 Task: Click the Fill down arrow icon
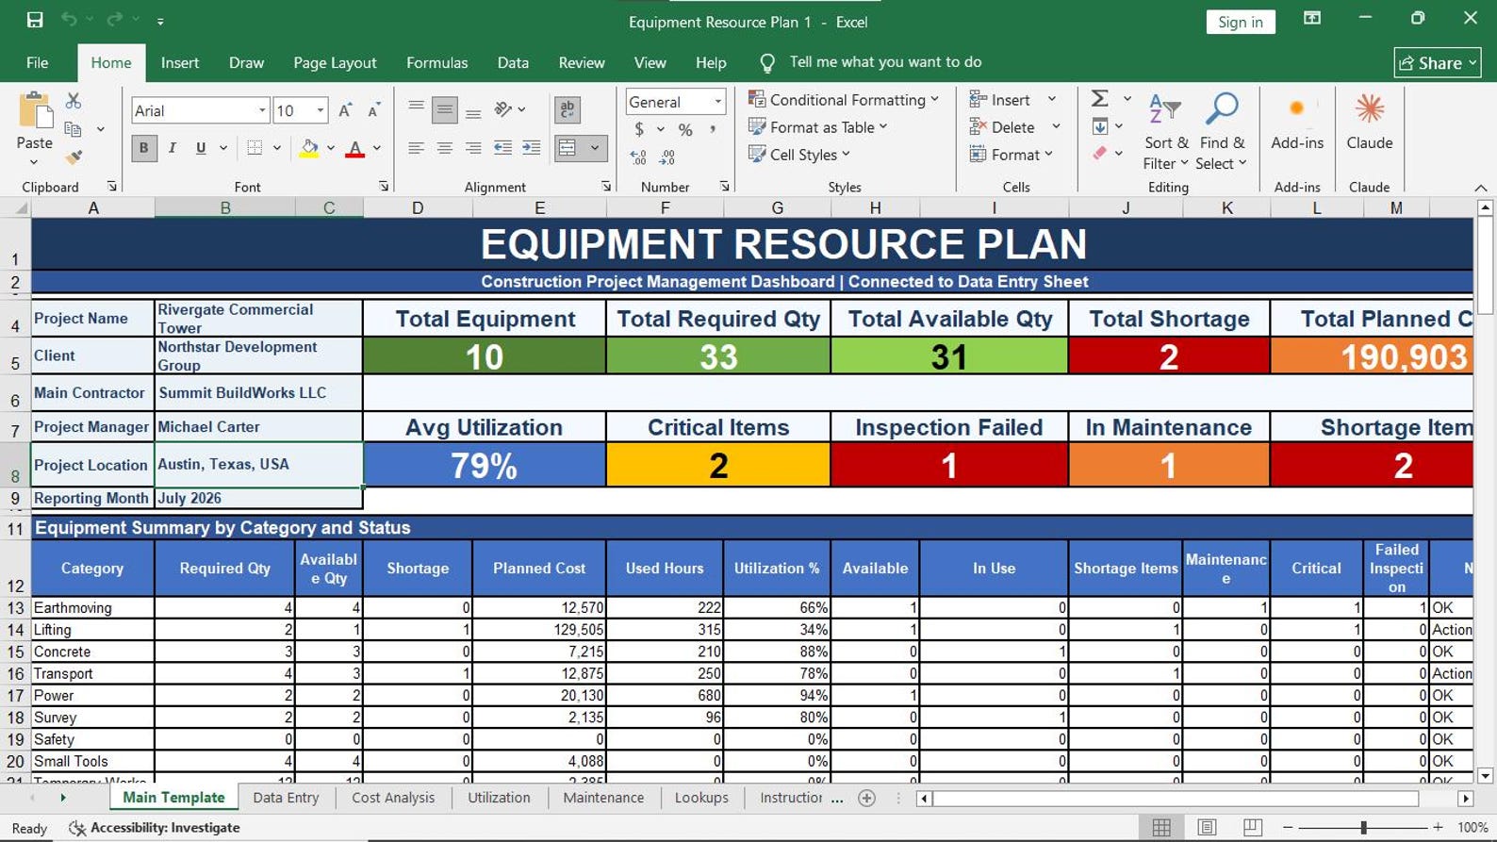pyautogui.click(x=1099, y=126)
